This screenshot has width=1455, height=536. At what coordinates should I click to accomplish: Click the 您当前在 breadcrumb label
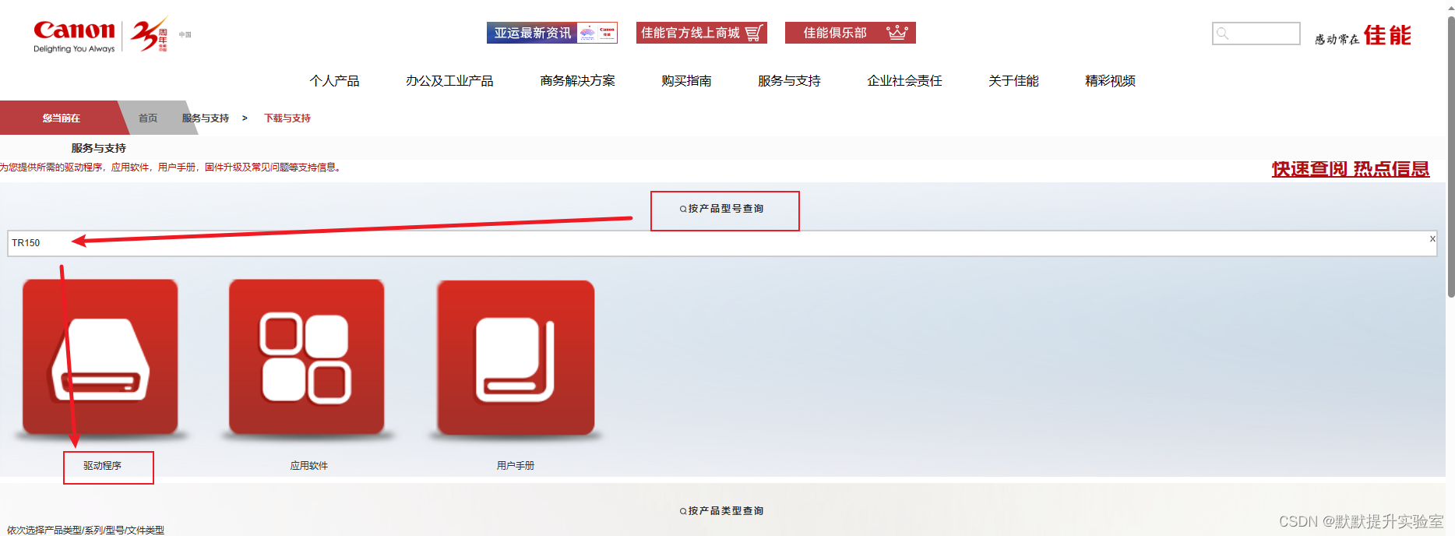point(62,118)
